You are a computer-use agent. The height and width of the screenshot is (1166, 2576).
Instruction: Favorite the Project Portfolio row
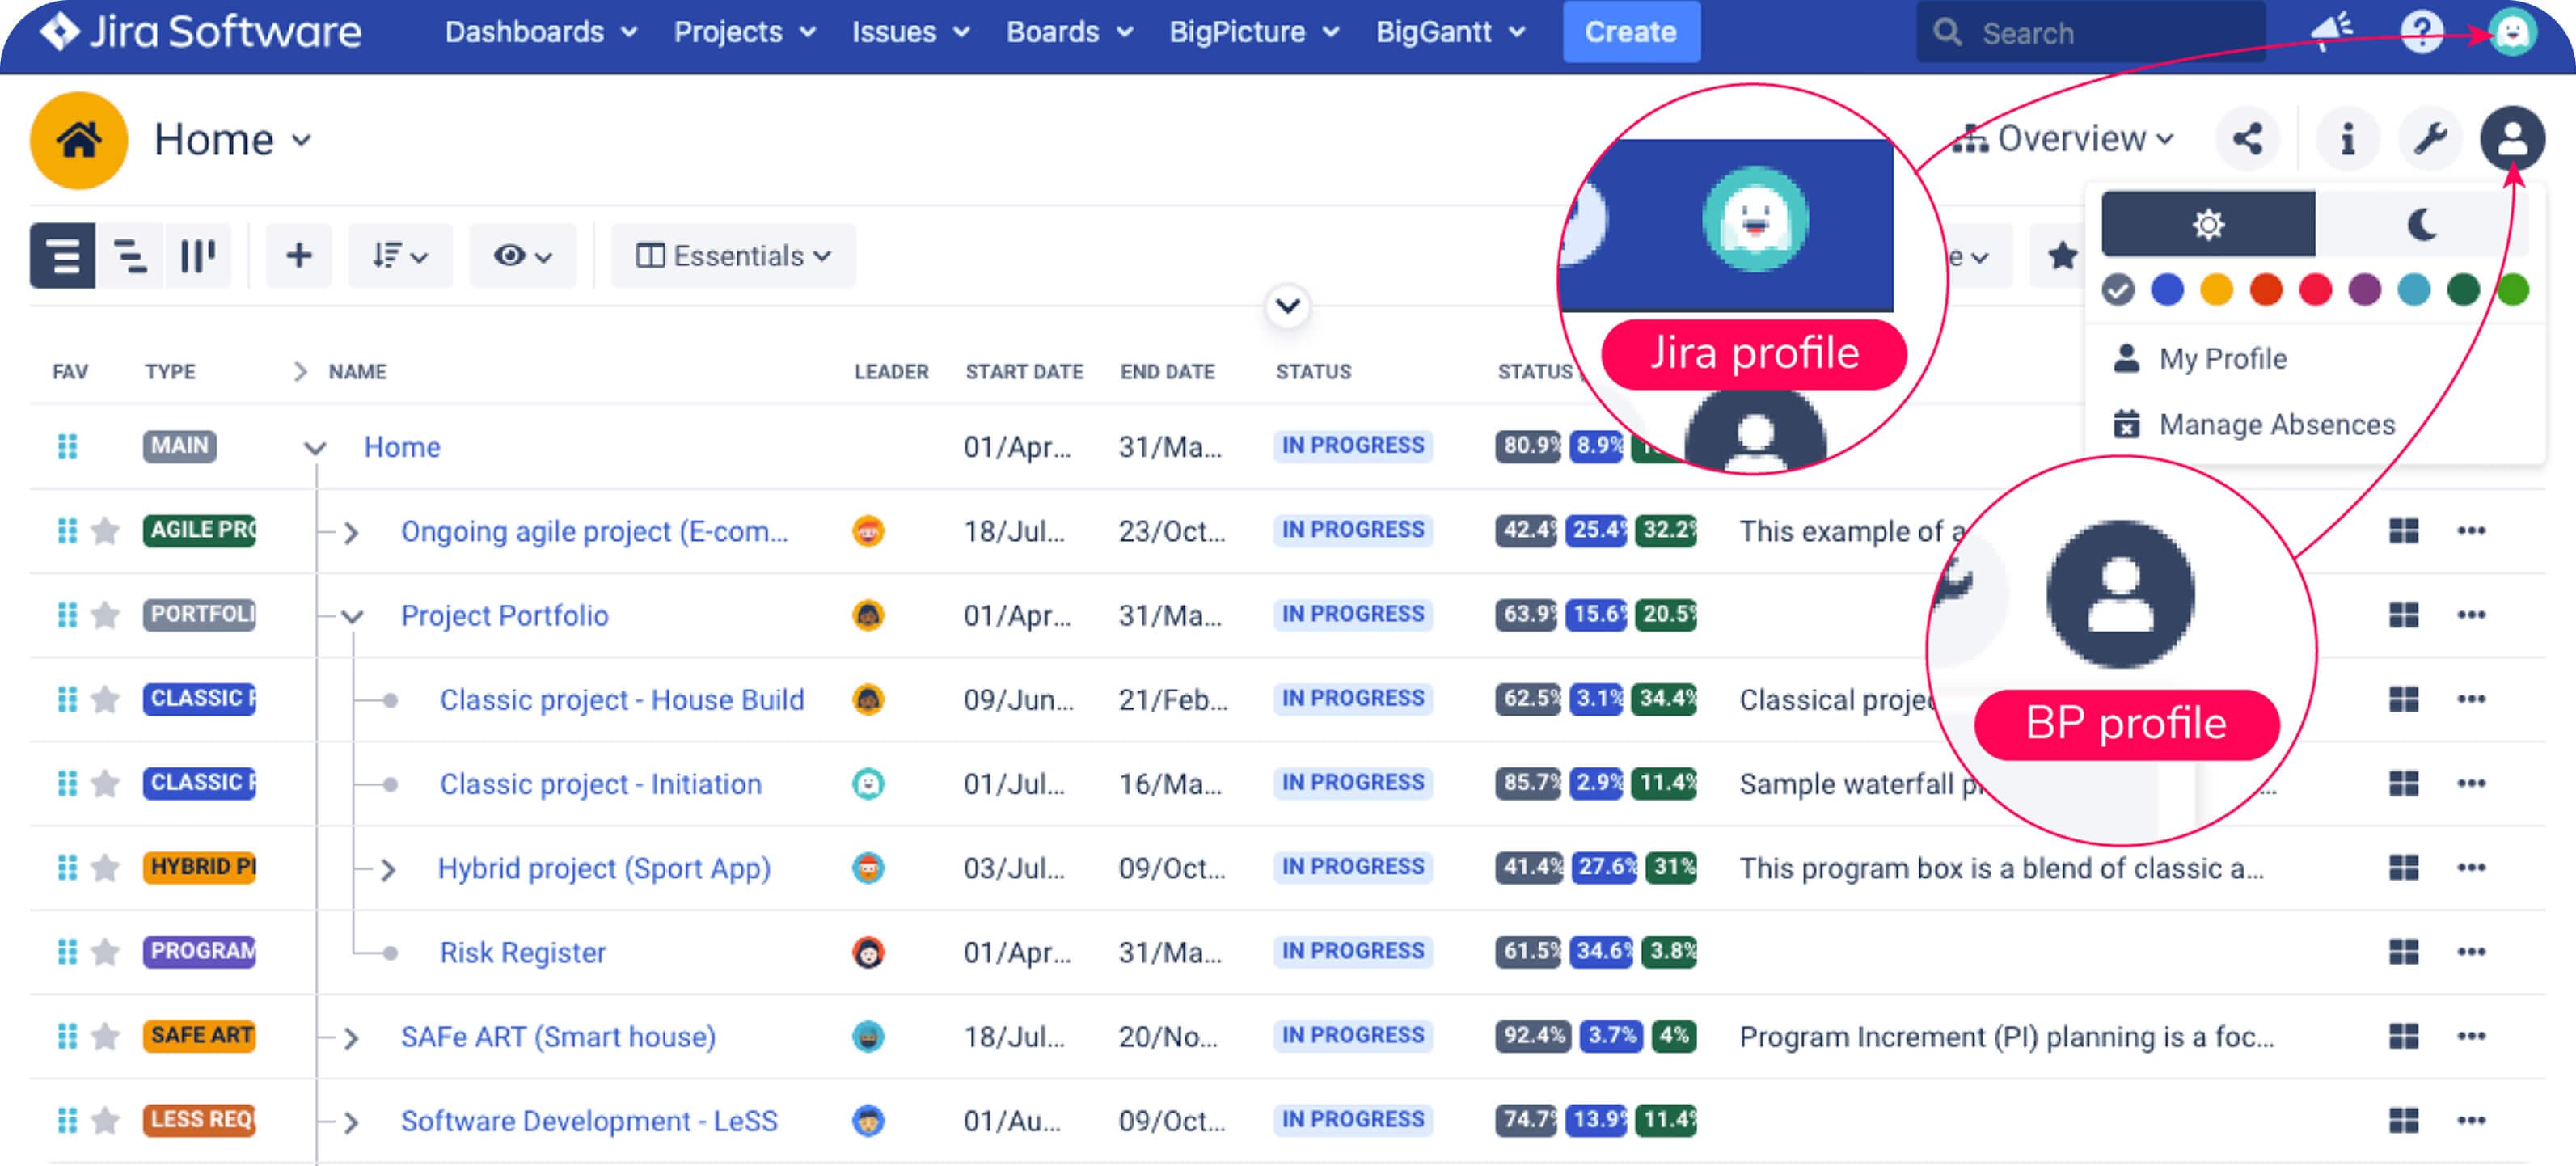105,615
